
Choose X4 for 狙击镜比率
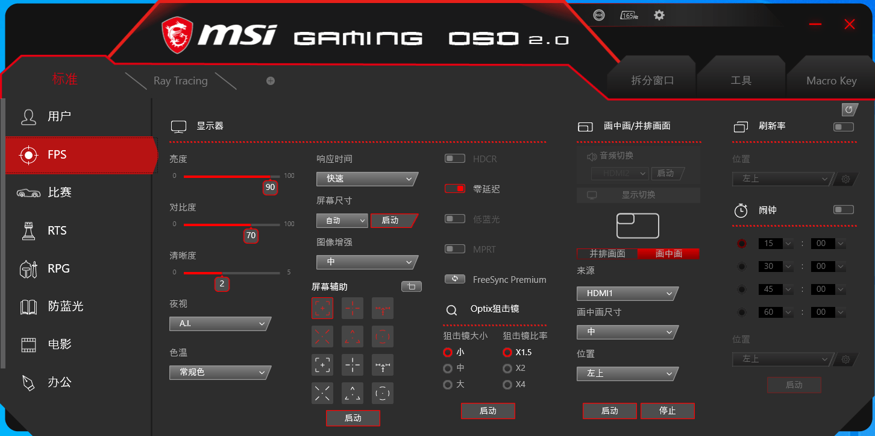tap(507, 384)
